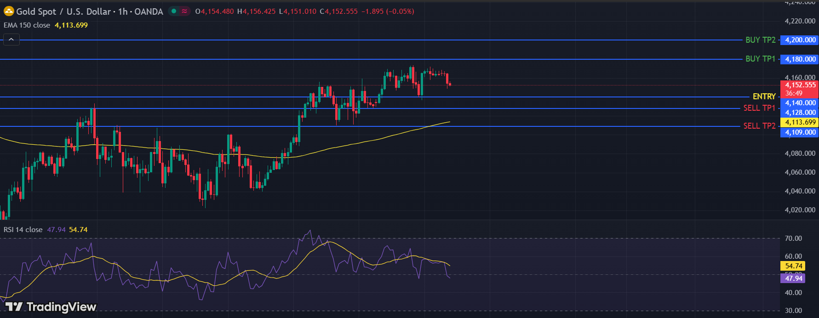
Task: Select the yellow ENTRY line label
Action: (764, 97)
